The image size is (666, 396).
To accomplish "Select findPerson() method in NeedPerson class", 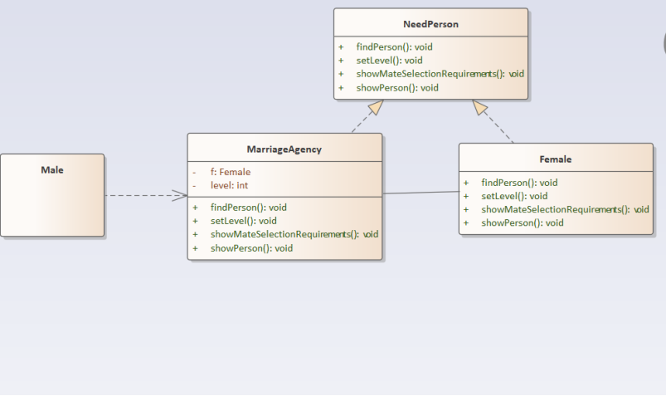I will coord(394,46).
